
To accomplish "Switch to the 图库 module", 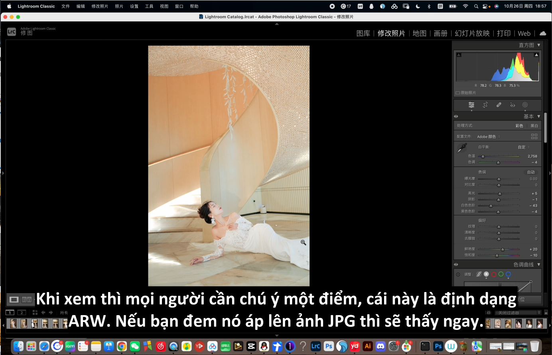I will click(x=363, y=33).
